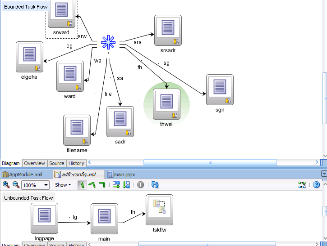
Task: Click the refresh diagram icon
Action: pos(155,185)
